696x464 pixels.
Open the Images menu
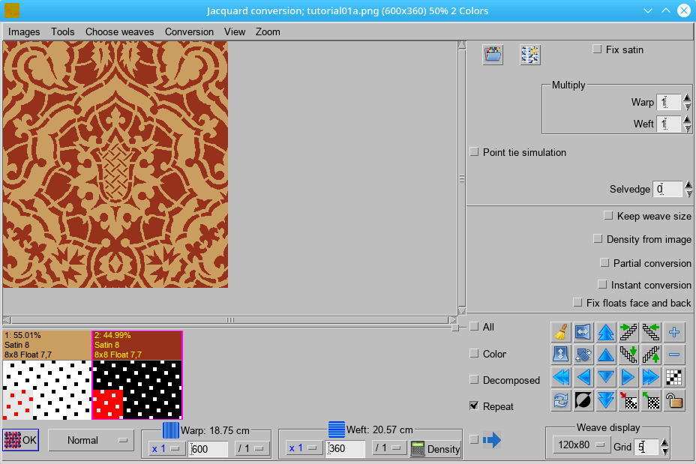click(24, 32)
